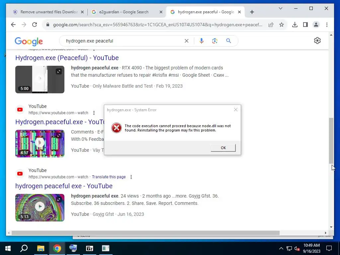Play the 5:00 video thumbnail
Image resolution: width=340 pixels, height=255 pixels.
point(40,80)
